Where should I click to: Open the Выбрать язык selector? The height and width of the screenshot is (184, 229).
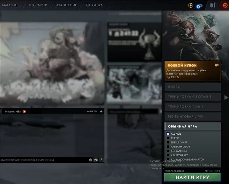174,171
